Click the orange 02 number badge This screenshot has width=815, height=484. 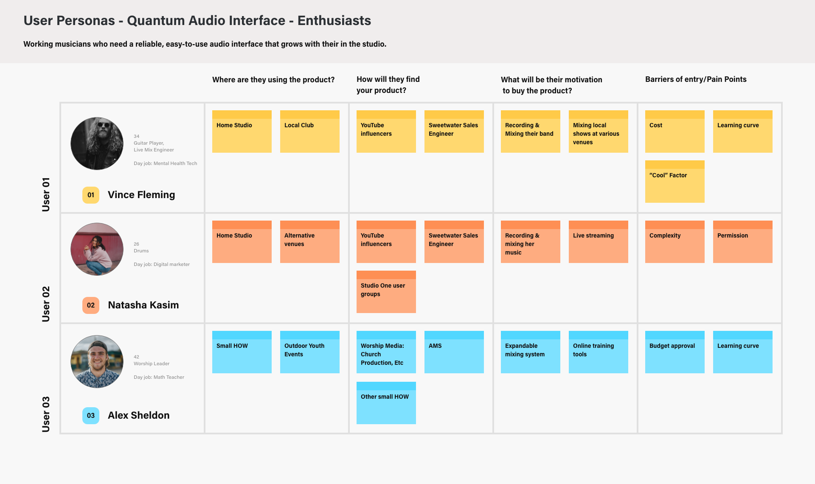coord(91,305)
